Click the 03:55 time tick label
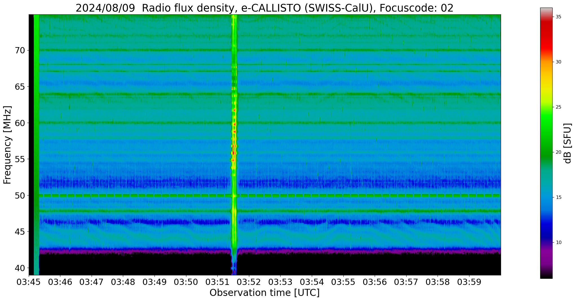This screenshot has height=301, width=576. pyautogui.click(x=343, y=282)
